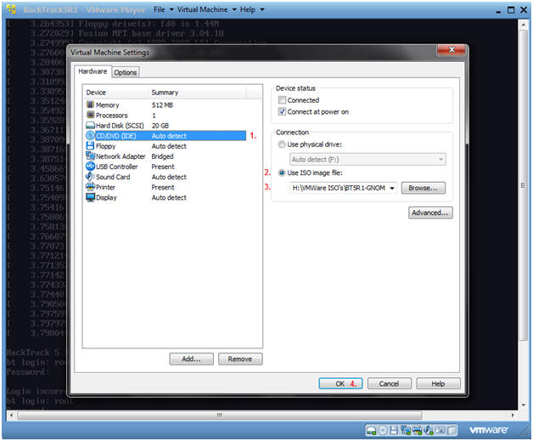This screenshot has height=441, width=533.
Task: Click the floppy status icon in the VMware bar
Action: point(394,431)
